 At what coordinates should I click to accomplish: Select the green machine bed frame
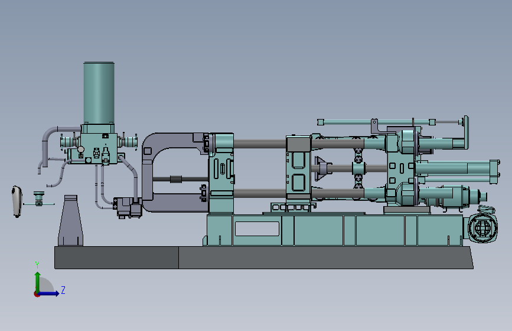333,230
